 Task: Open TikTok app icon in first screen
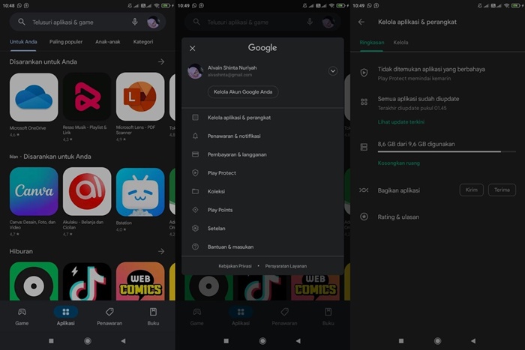tap(87, 281)
